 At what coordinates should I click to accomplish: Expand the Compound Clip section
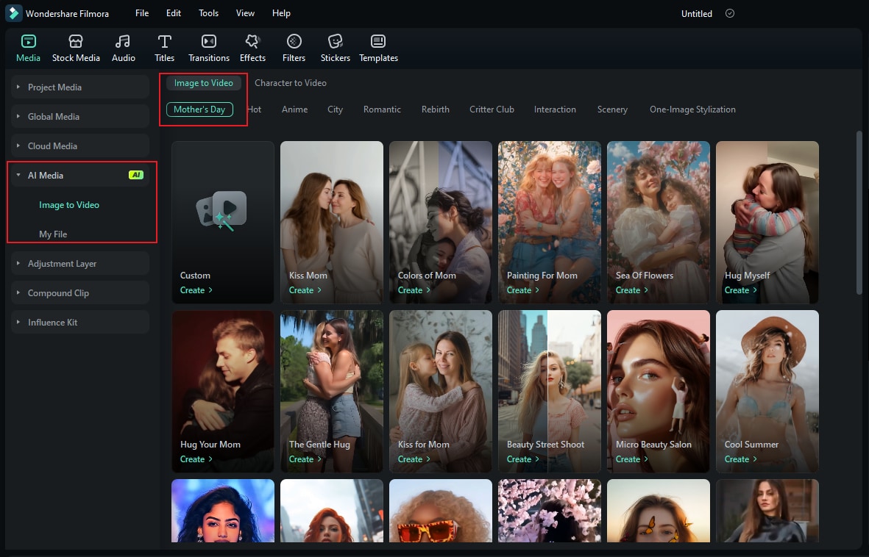pos(80,293)
